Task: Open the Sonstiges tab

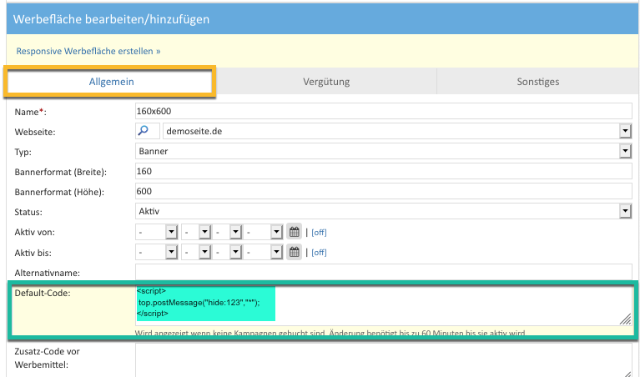Action: [x=537, y=82]
